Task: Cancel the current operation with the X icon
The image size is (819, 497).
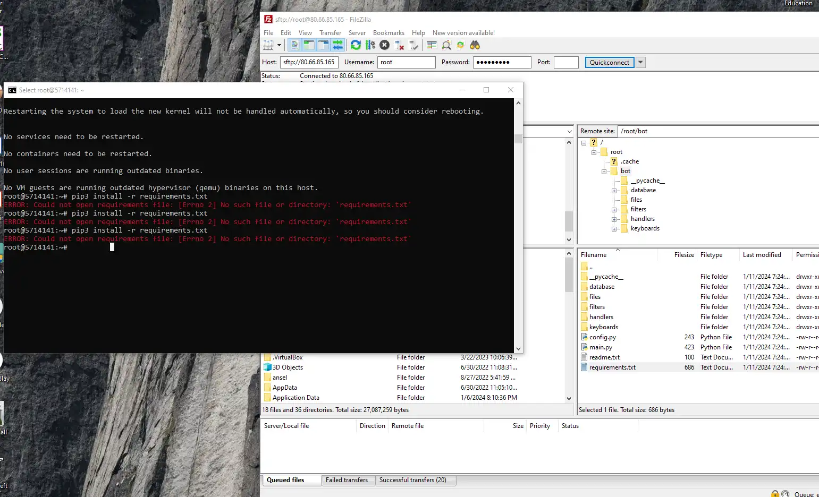Action: pyautogui.click(x=385, y=46)
